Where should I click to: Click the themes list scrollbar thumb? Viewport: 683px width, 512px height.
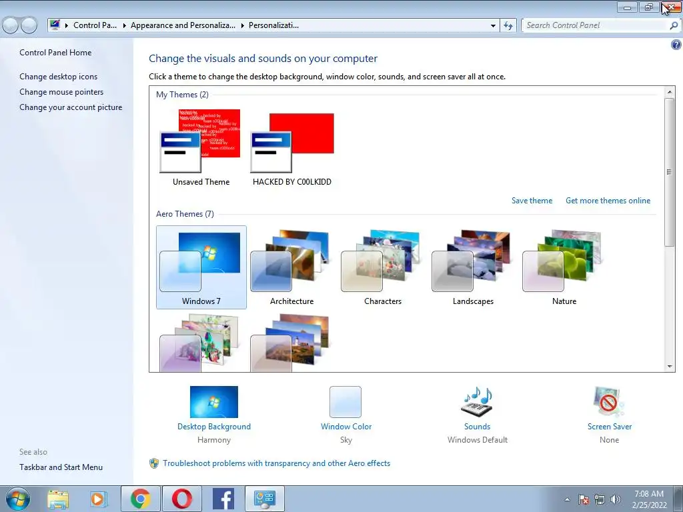pos(670,172)
